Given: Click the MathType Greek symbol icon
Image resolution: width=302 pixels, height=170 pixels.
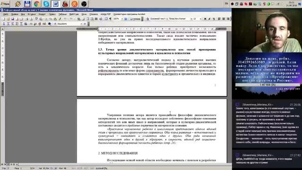Looking at the screenshot, I should pyautogui.click(x=26, y=24).
